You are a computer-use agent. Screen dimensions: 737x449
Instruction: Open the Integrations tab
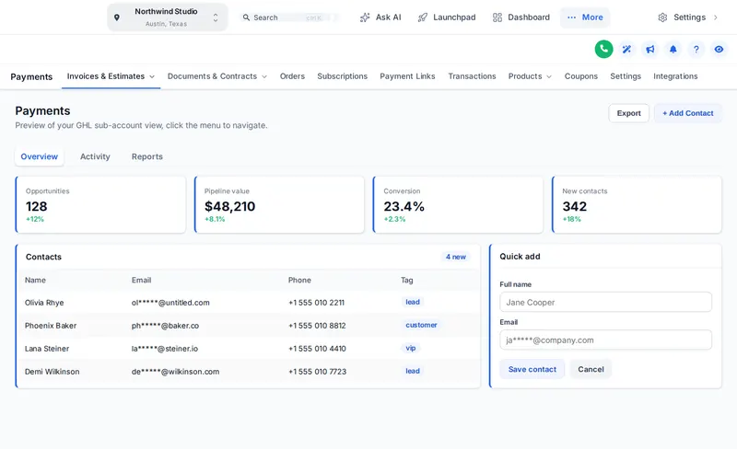point(675,76)
